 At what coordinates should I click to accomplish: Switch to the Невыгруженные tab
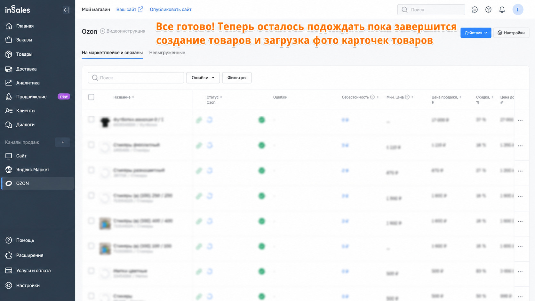[x=167, y=53]
